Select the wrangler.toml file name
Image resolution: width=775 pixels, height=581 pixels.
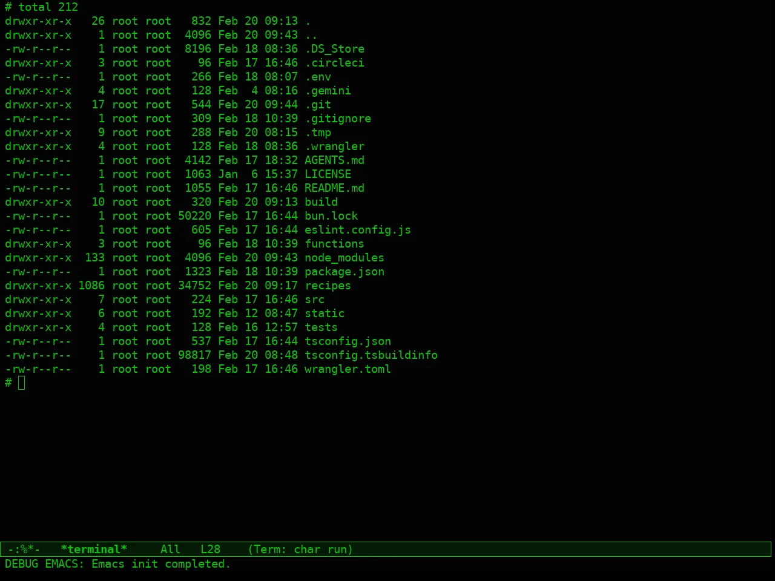coord(348,369)
